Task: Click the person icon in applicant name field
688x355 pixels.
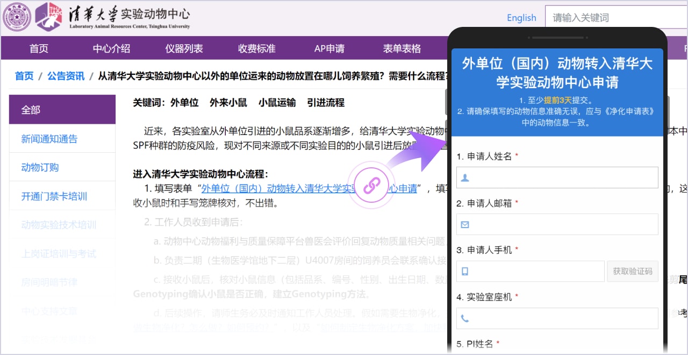Action: click(465, 177)
